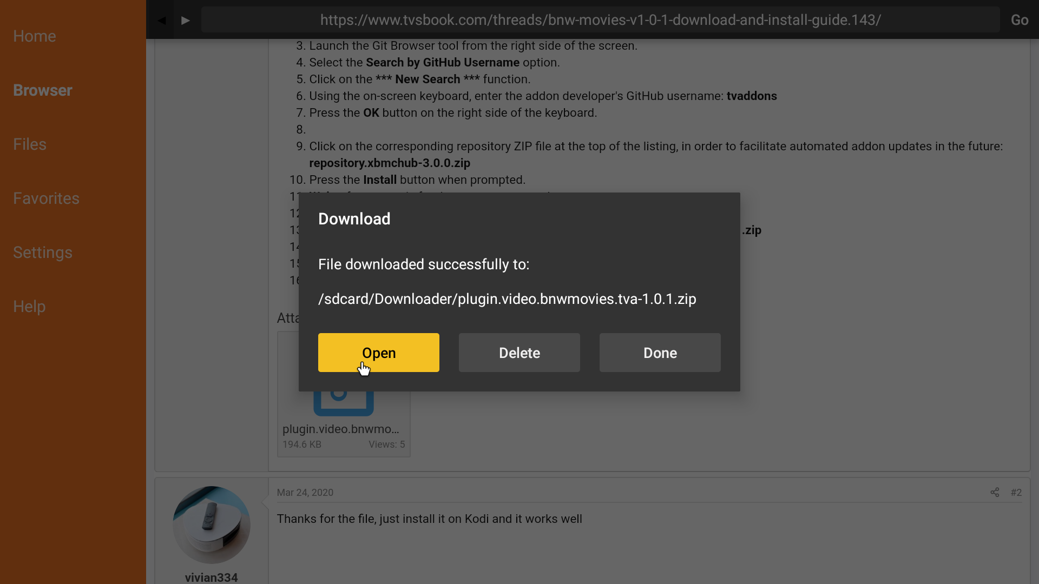Open Settings in the sidebar
The image size is (1039, 584).
43,253
